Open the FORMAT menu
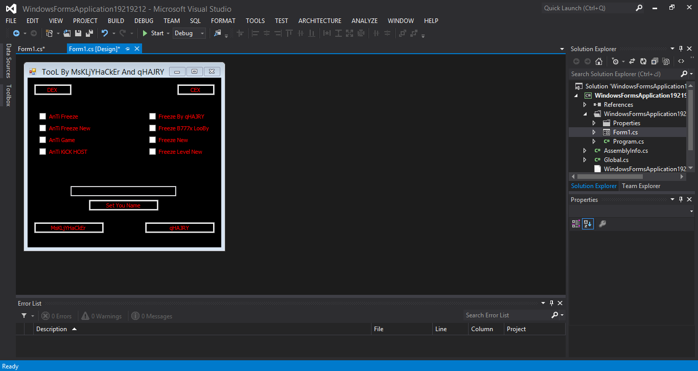The image size is (698, 371). (x=223, y=21)
